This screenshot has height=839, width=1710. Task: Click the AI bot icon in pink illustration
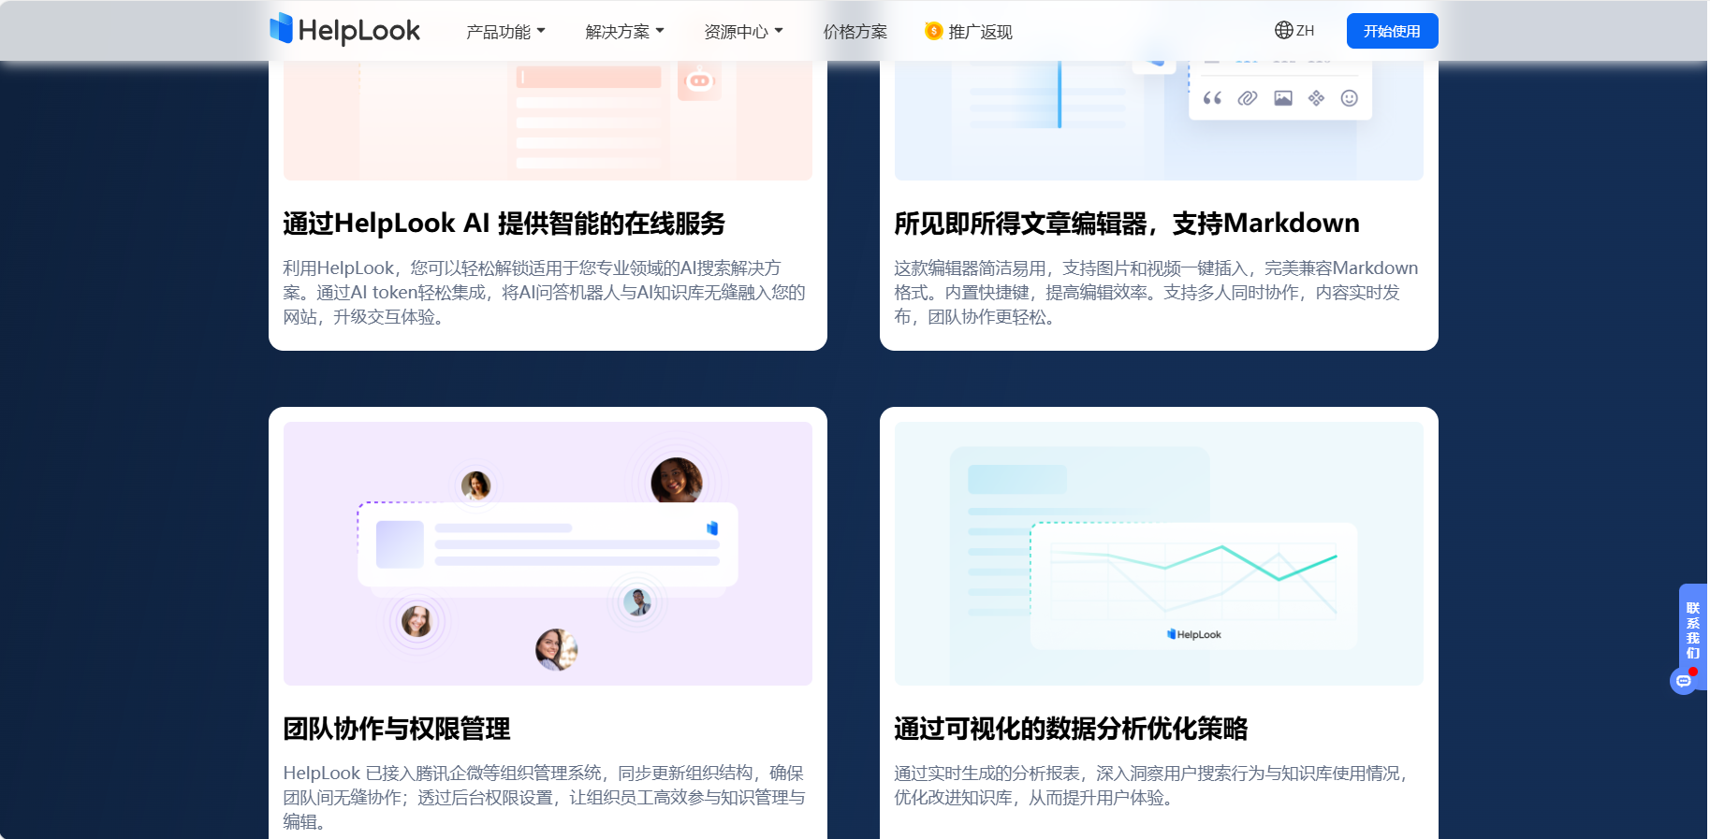click(x=699, y=80)
